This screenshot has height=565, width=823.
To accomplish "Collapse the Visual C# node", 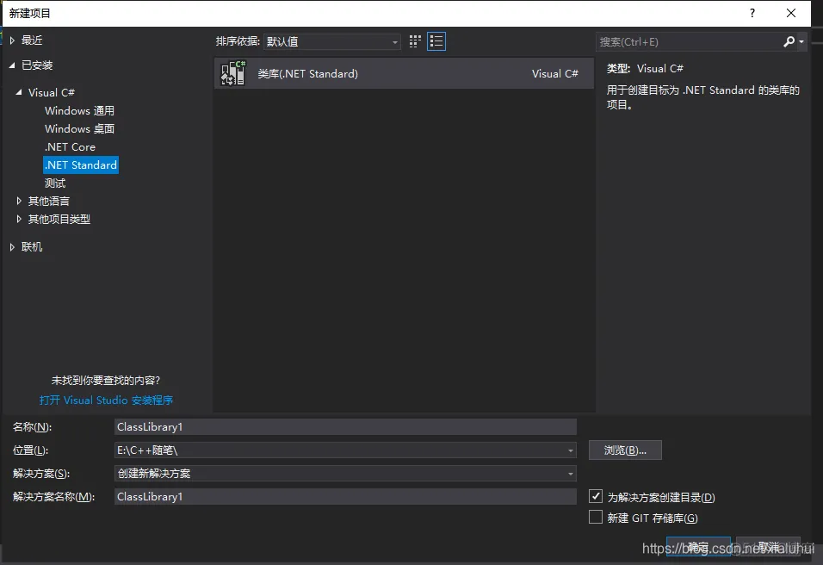I will pyautogui.click(x=19, y=92).
